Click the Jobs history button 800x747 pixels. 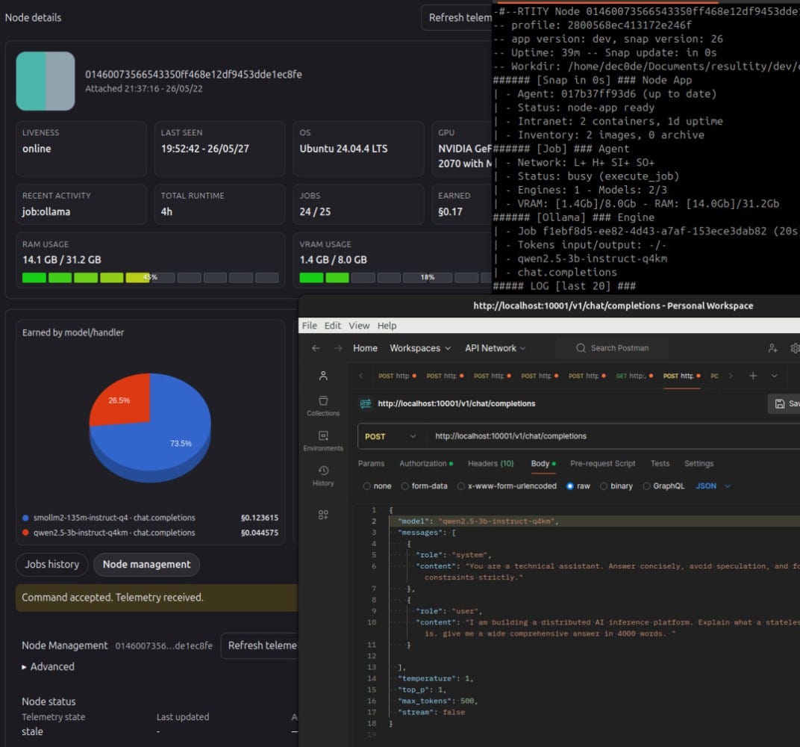tap(52, 565)
